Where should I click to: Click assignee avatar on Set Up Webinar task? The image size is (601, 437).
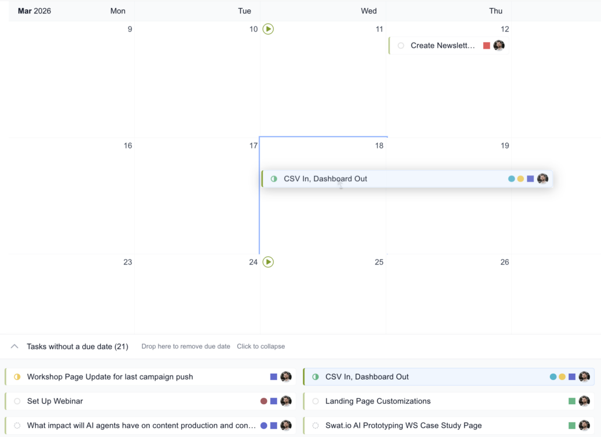pos(286,401)
